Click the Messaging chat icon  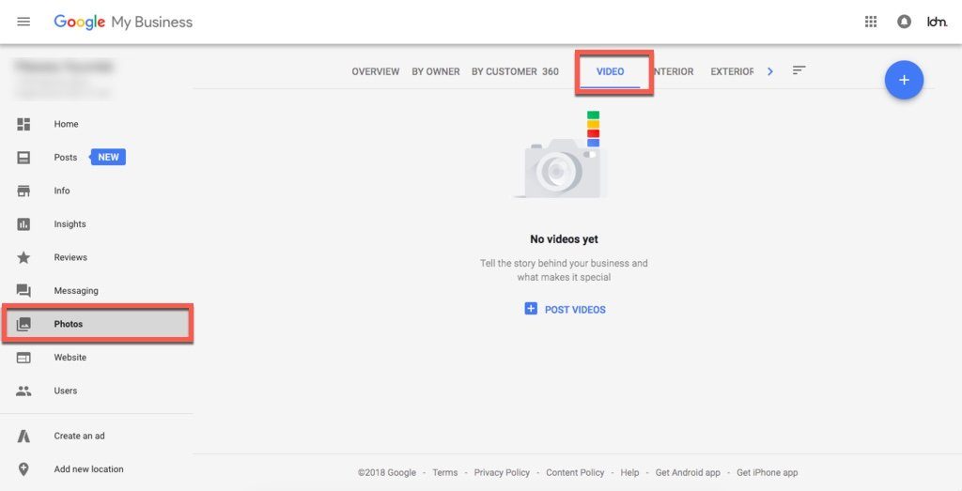pyautogui.click(x=23, y=290)
